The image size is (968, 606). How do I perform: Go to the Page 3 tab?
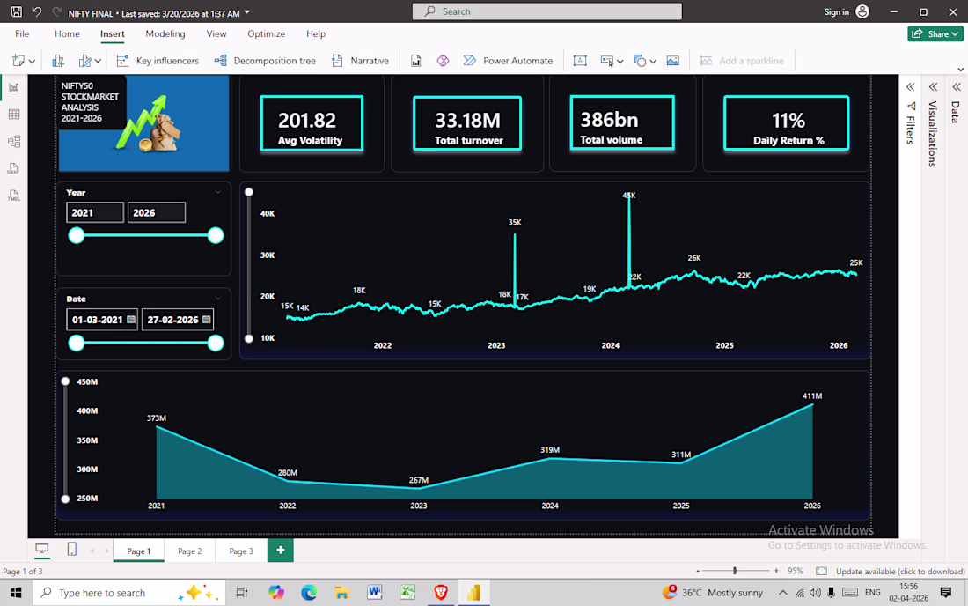click(x=241, y=551)
